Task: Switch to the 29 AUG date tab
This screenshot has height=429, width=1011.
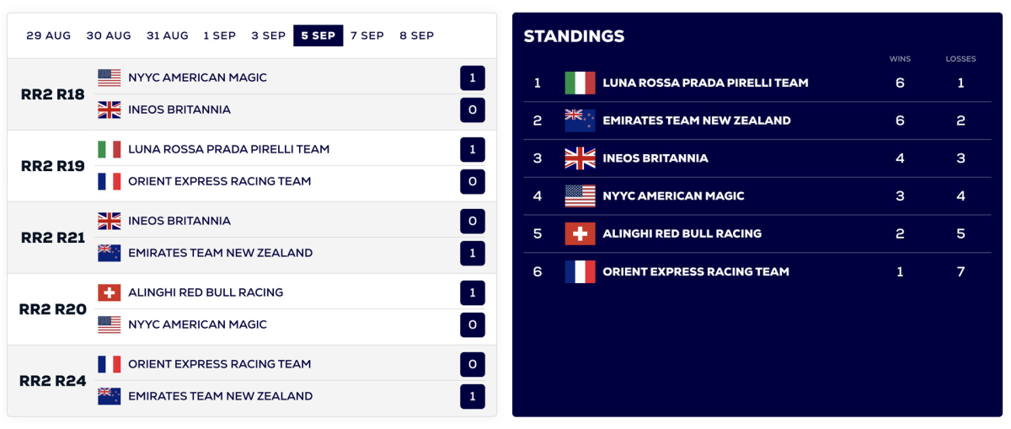Action: (x=49, y=35)
